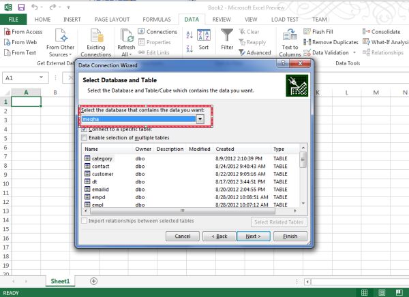409x297 pixels.
Task: Click the Redo arrow icon
Action: 52,7
